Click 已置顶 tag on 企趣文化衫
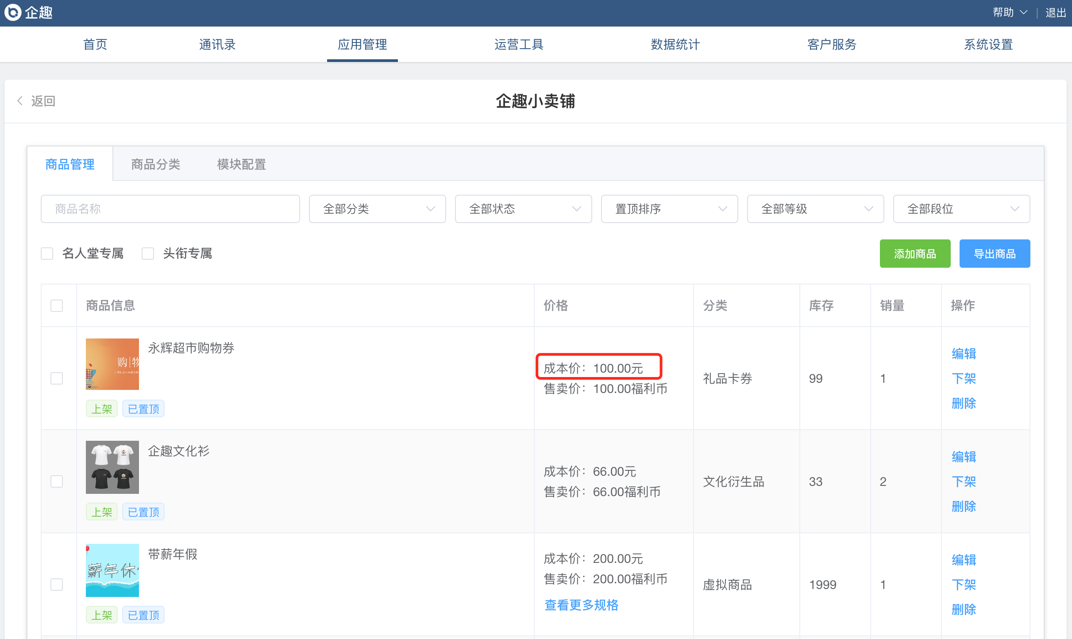Screen dimensions: 1072x639 point(143,512)
